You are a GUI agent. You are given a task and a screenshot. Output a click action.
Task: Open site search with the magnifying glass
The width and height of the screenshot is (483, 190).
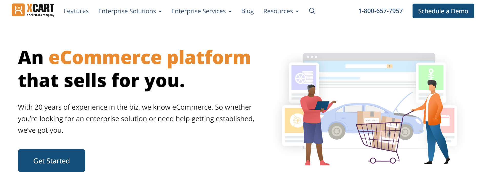(312, 11)
